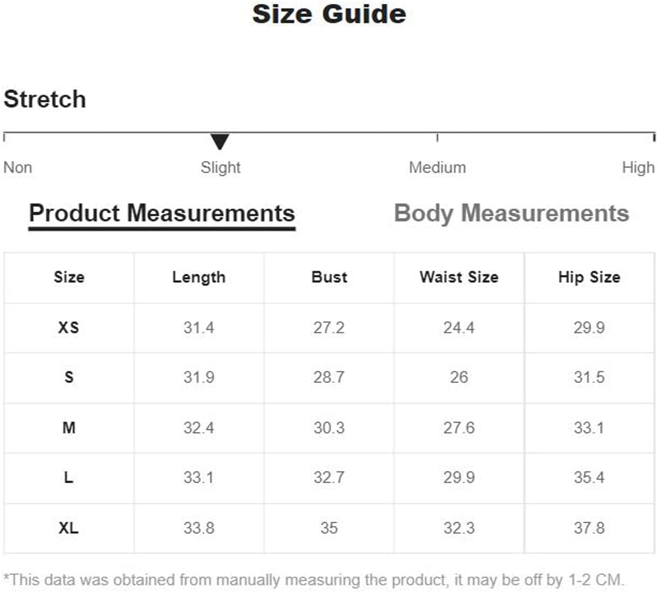Click the stretch slider triangle marker
658x592 pixels.
pos(219,141)
